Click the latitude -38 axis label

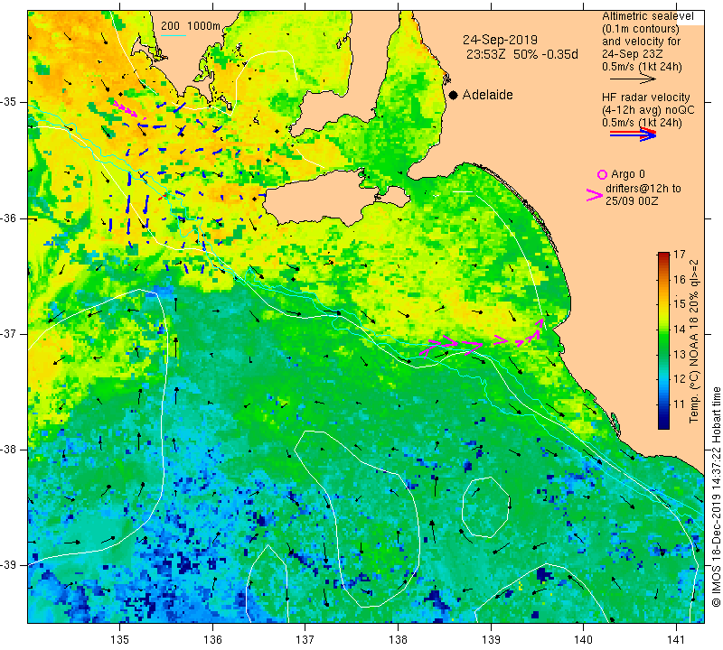pos(10,450)
